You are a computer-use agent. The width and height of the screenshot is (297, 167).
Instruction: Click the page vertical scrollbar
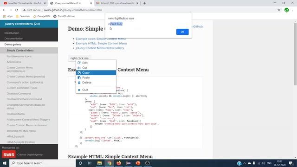coord(295,54)
